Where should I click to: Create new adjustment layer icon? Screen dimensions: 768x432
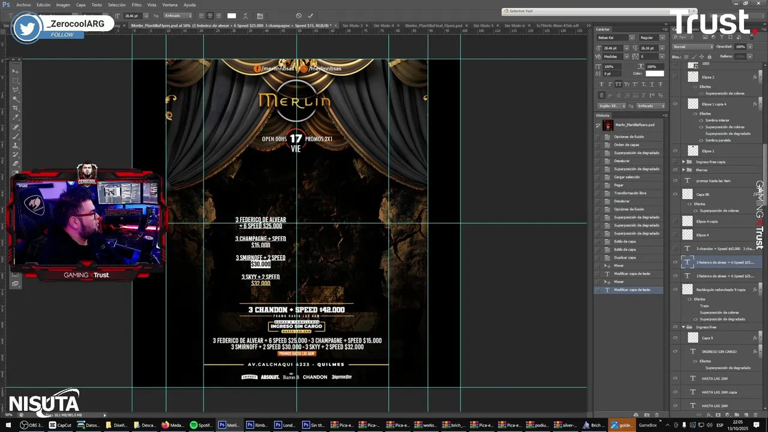point(728,415)
